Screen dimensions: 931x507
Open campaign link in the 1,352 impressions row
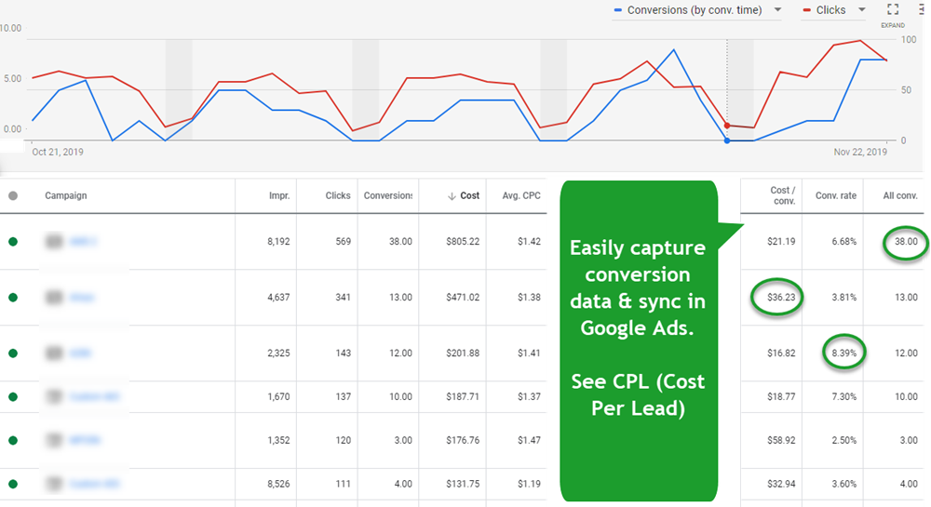tap(85, 441)
